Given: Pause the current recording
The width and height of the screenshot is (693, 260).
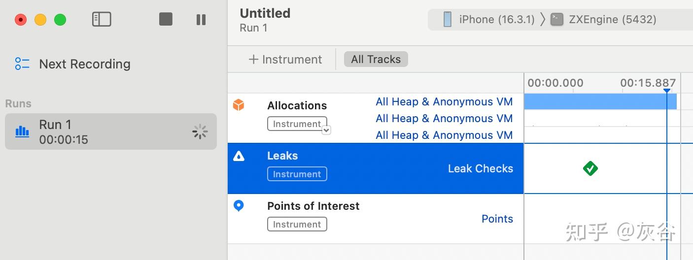Looking at the screenshot, I should [x=201, y=19].
